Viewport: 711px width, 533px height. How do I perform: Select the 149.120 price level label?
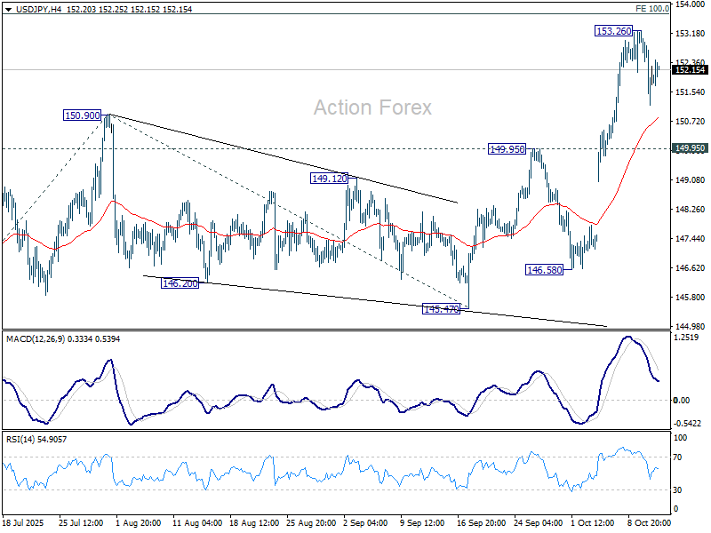coord(329,179)
